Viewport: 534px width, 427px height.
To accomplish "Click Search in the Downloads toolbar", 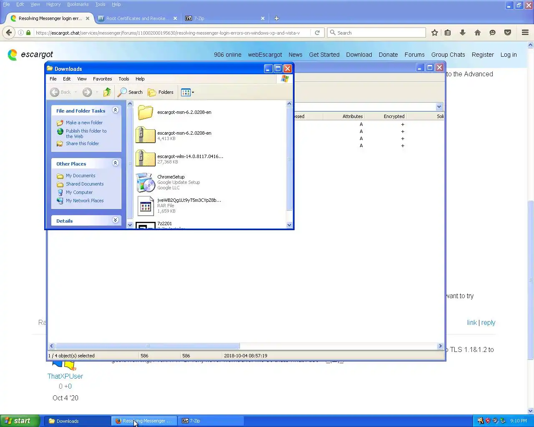I will click(131, 92).
